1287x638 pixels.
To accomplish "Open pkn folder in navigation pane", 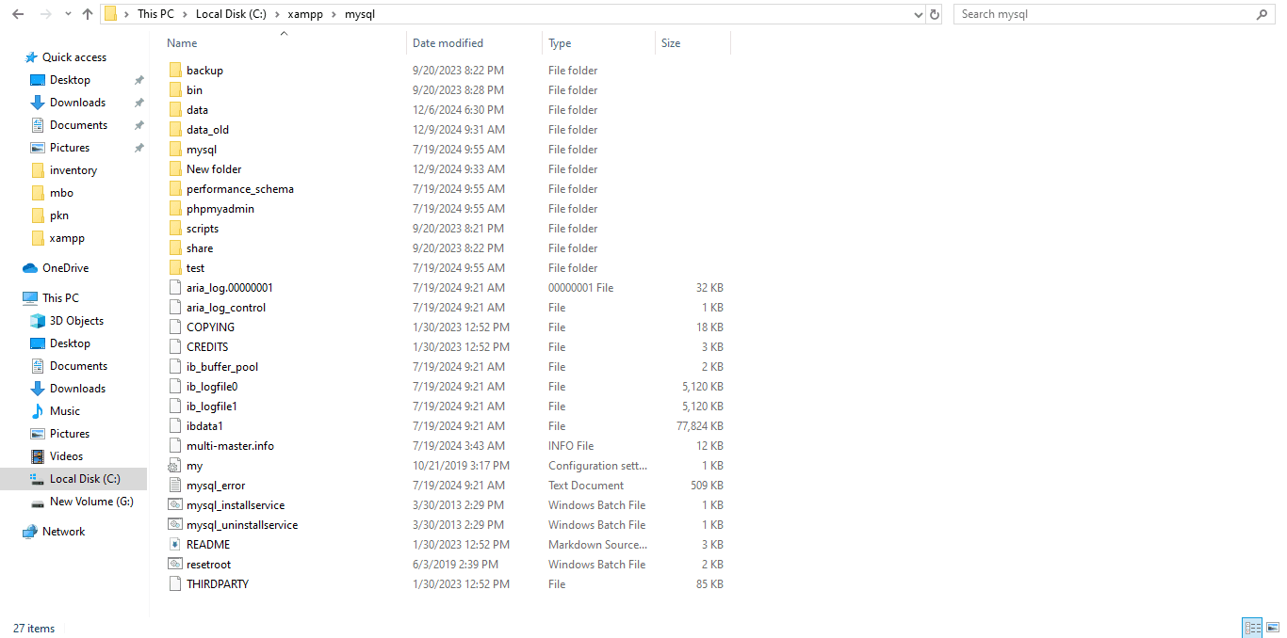I will [x=59, y=215].
